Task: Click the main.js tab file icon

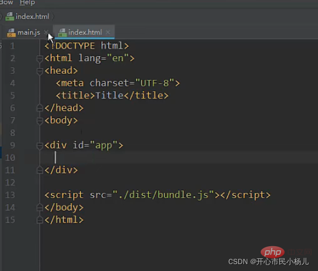Action: tap(11, 32)
